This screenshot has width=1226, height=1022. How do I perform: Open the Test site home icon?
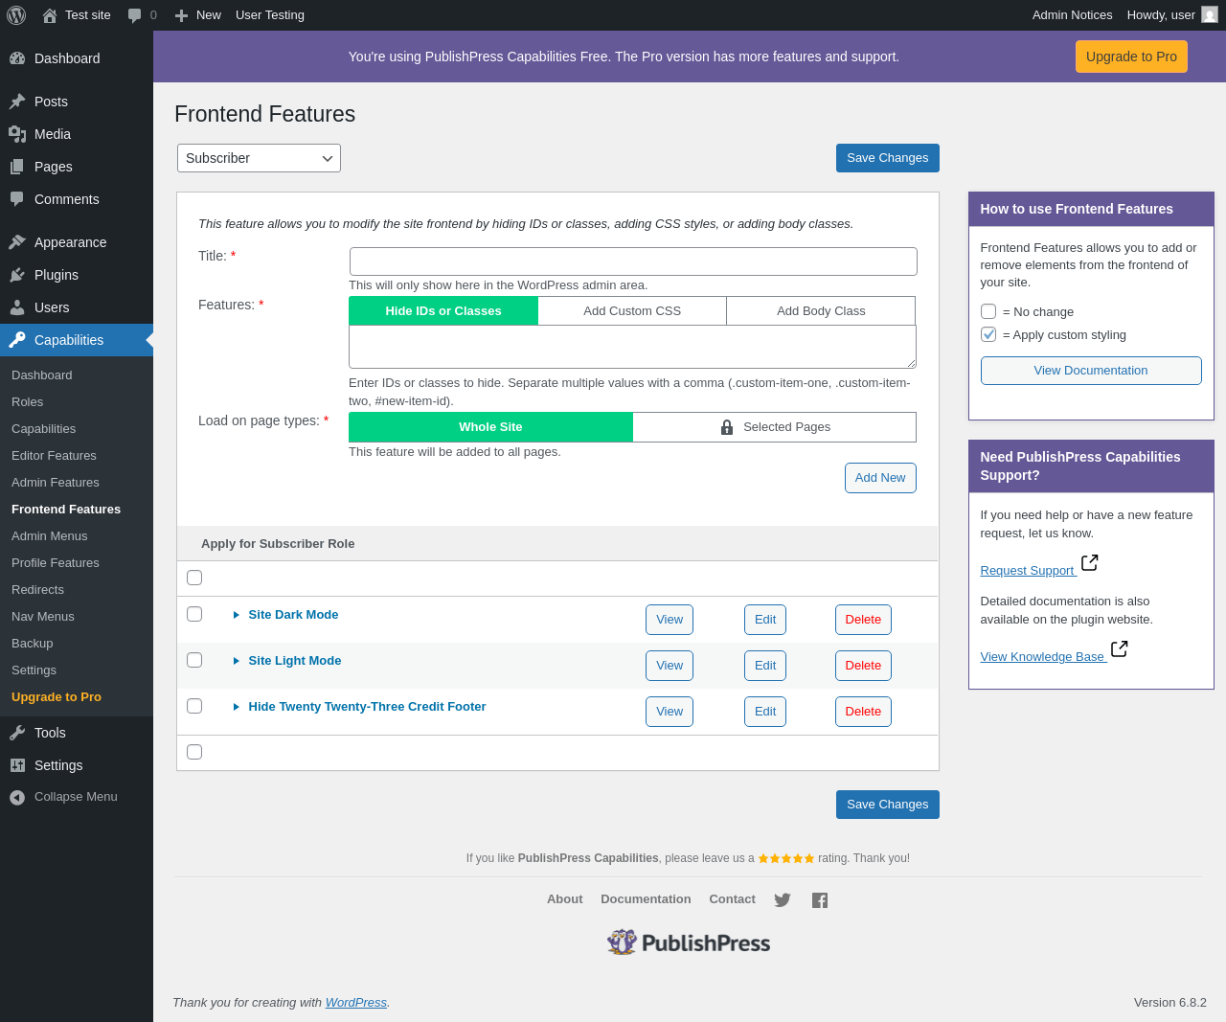(50, 15)
